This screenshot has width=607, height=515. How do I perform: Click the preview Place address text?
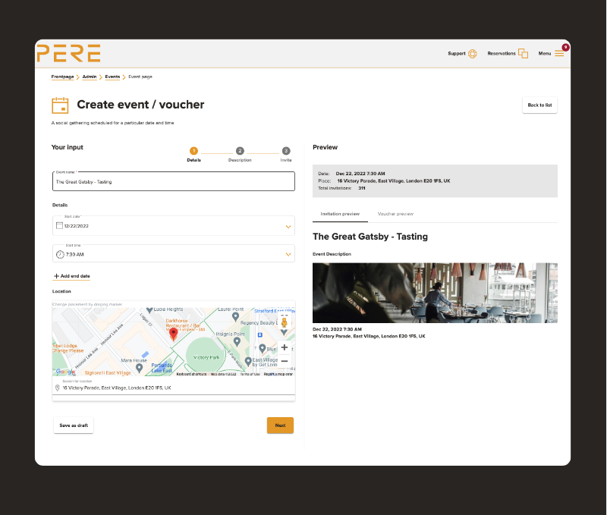pos(393,181)
